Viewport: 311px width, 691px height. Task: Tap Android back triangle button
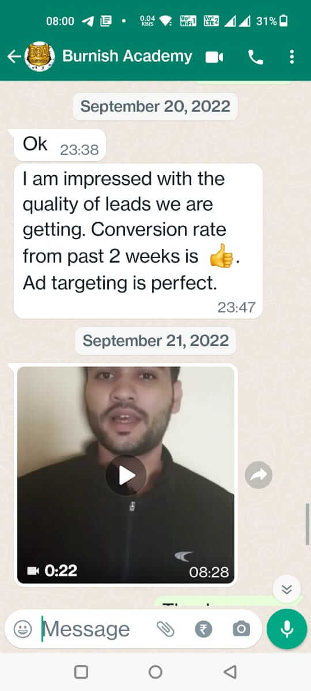[230, 671]
